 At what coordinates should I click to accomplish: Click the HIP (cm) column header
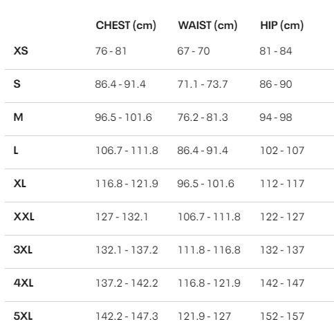click(x=281, y=26)
